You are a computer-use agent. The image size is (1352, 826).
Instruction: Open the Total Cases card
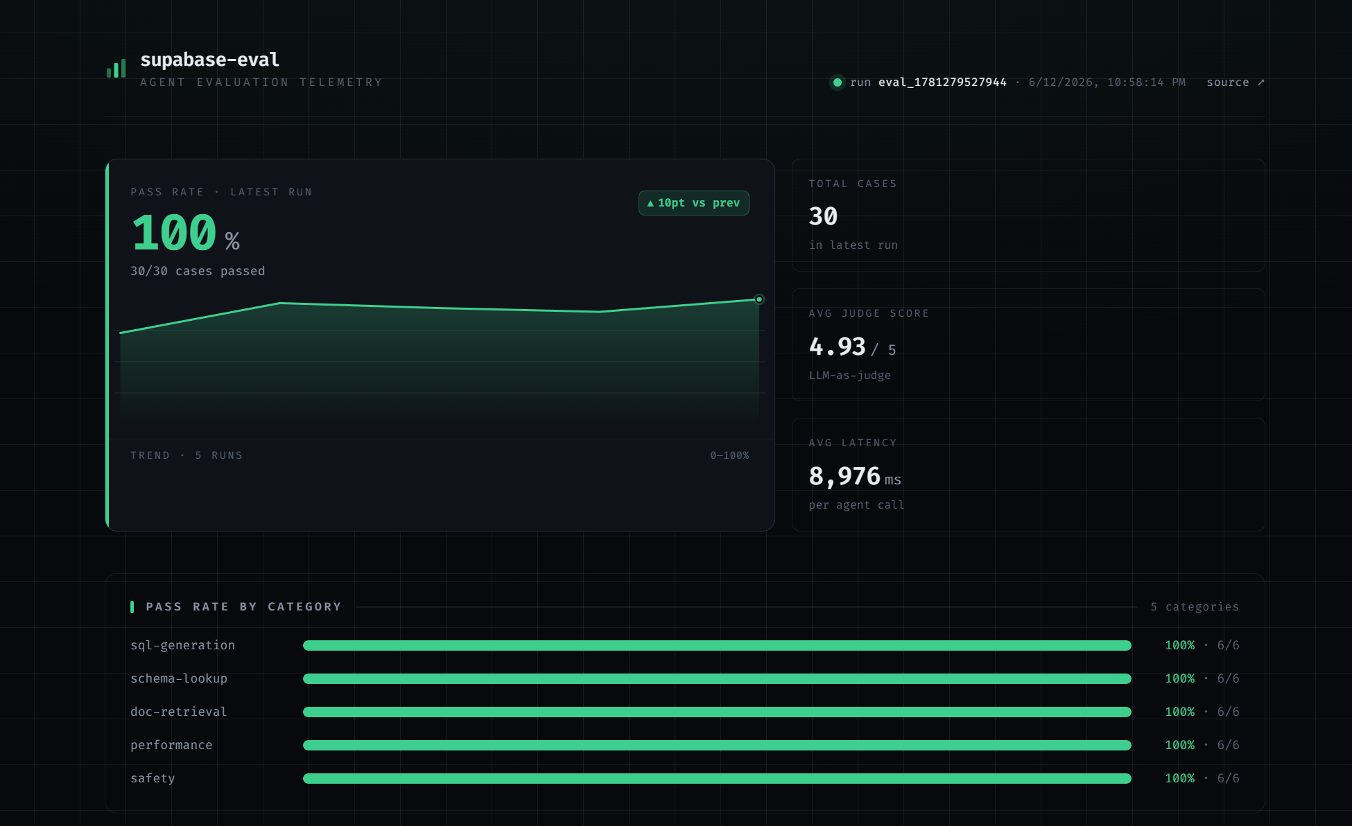(1028, 215)
